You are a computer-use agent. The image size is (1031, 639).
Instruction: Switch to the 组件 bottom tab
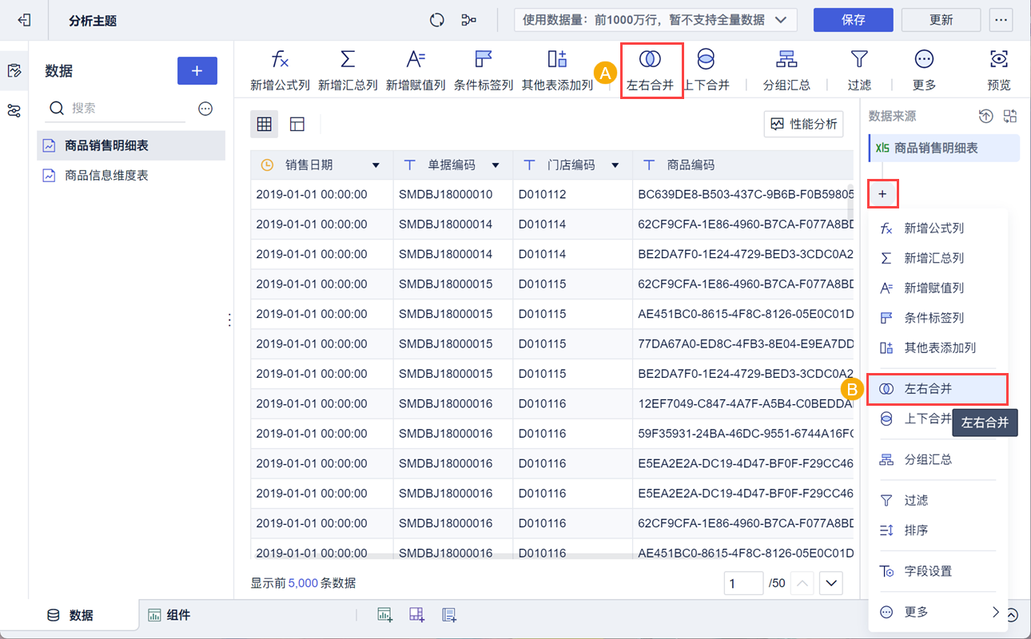point(169,615)
